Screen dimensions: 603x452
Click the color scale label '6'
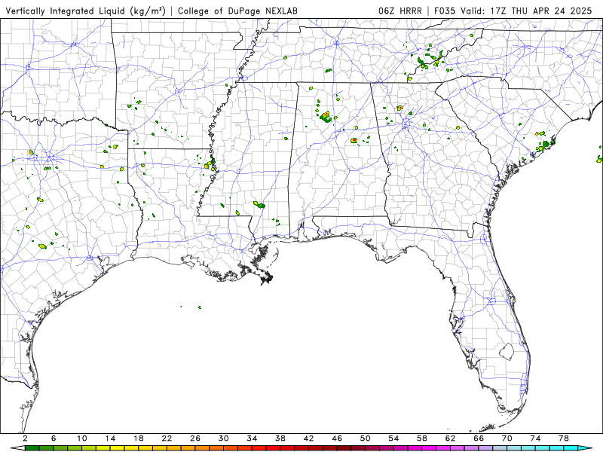54,438
